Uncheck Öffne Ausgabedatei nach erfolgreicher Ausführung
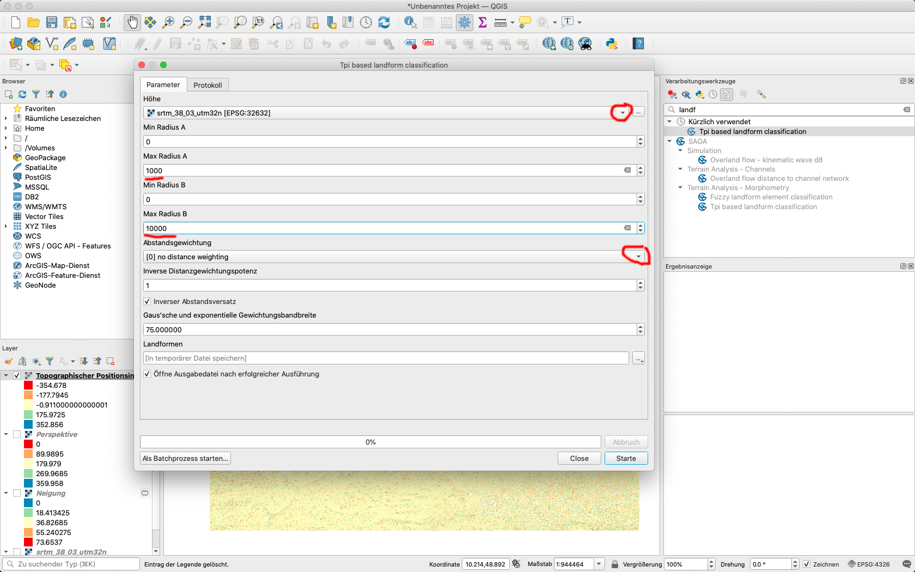The height and width of the screenshot is (572, 915). (147, 374)
